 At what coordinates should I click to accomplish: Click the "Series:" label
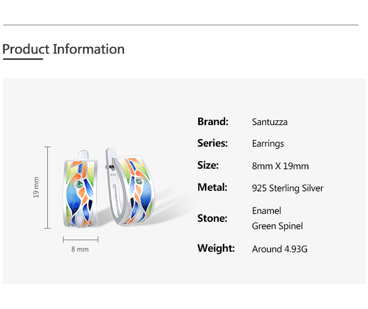click(x=213, y=143)
